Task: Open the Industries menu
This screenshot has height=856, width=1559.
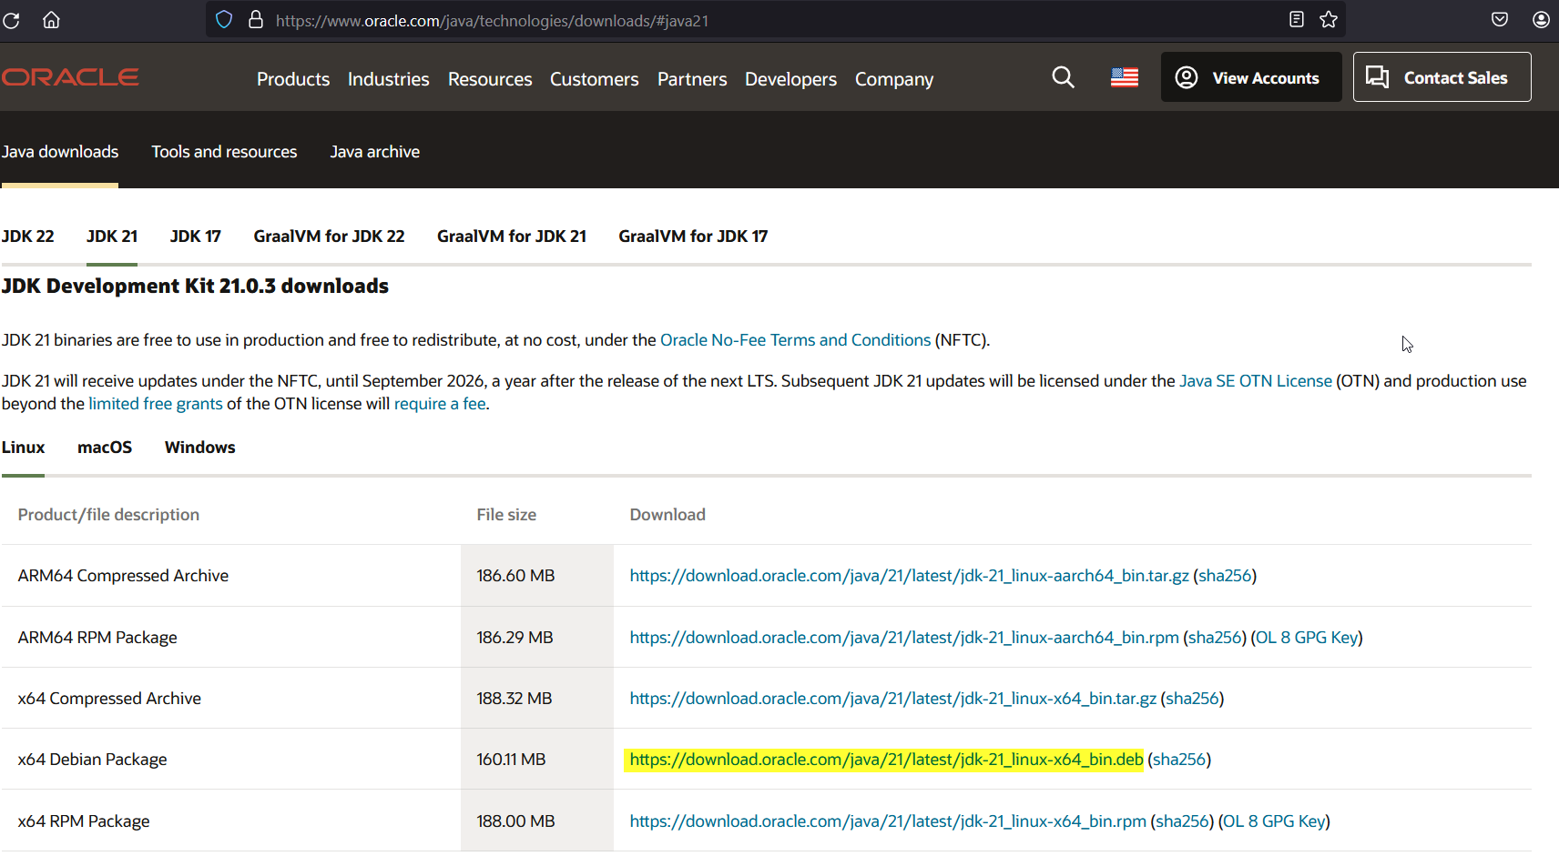Action: (x=388, y=79)
